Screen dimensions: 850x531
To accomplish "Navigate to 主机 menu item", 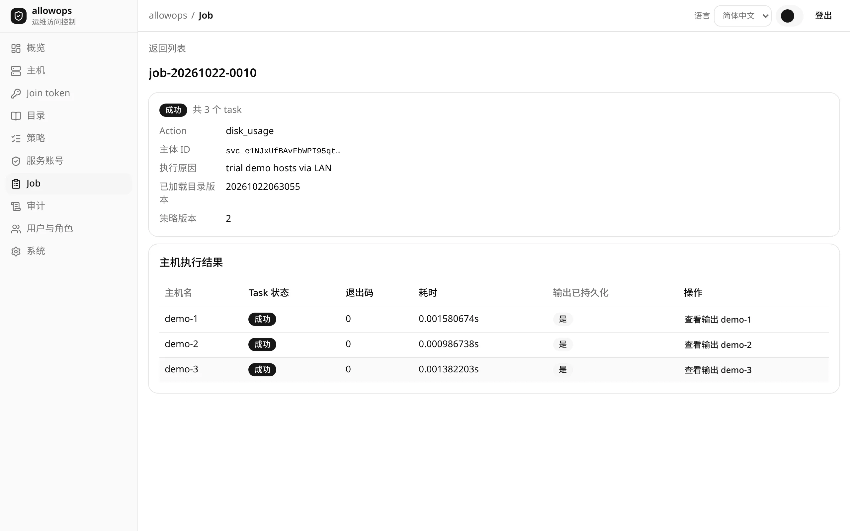I will (x=68, y=71).
